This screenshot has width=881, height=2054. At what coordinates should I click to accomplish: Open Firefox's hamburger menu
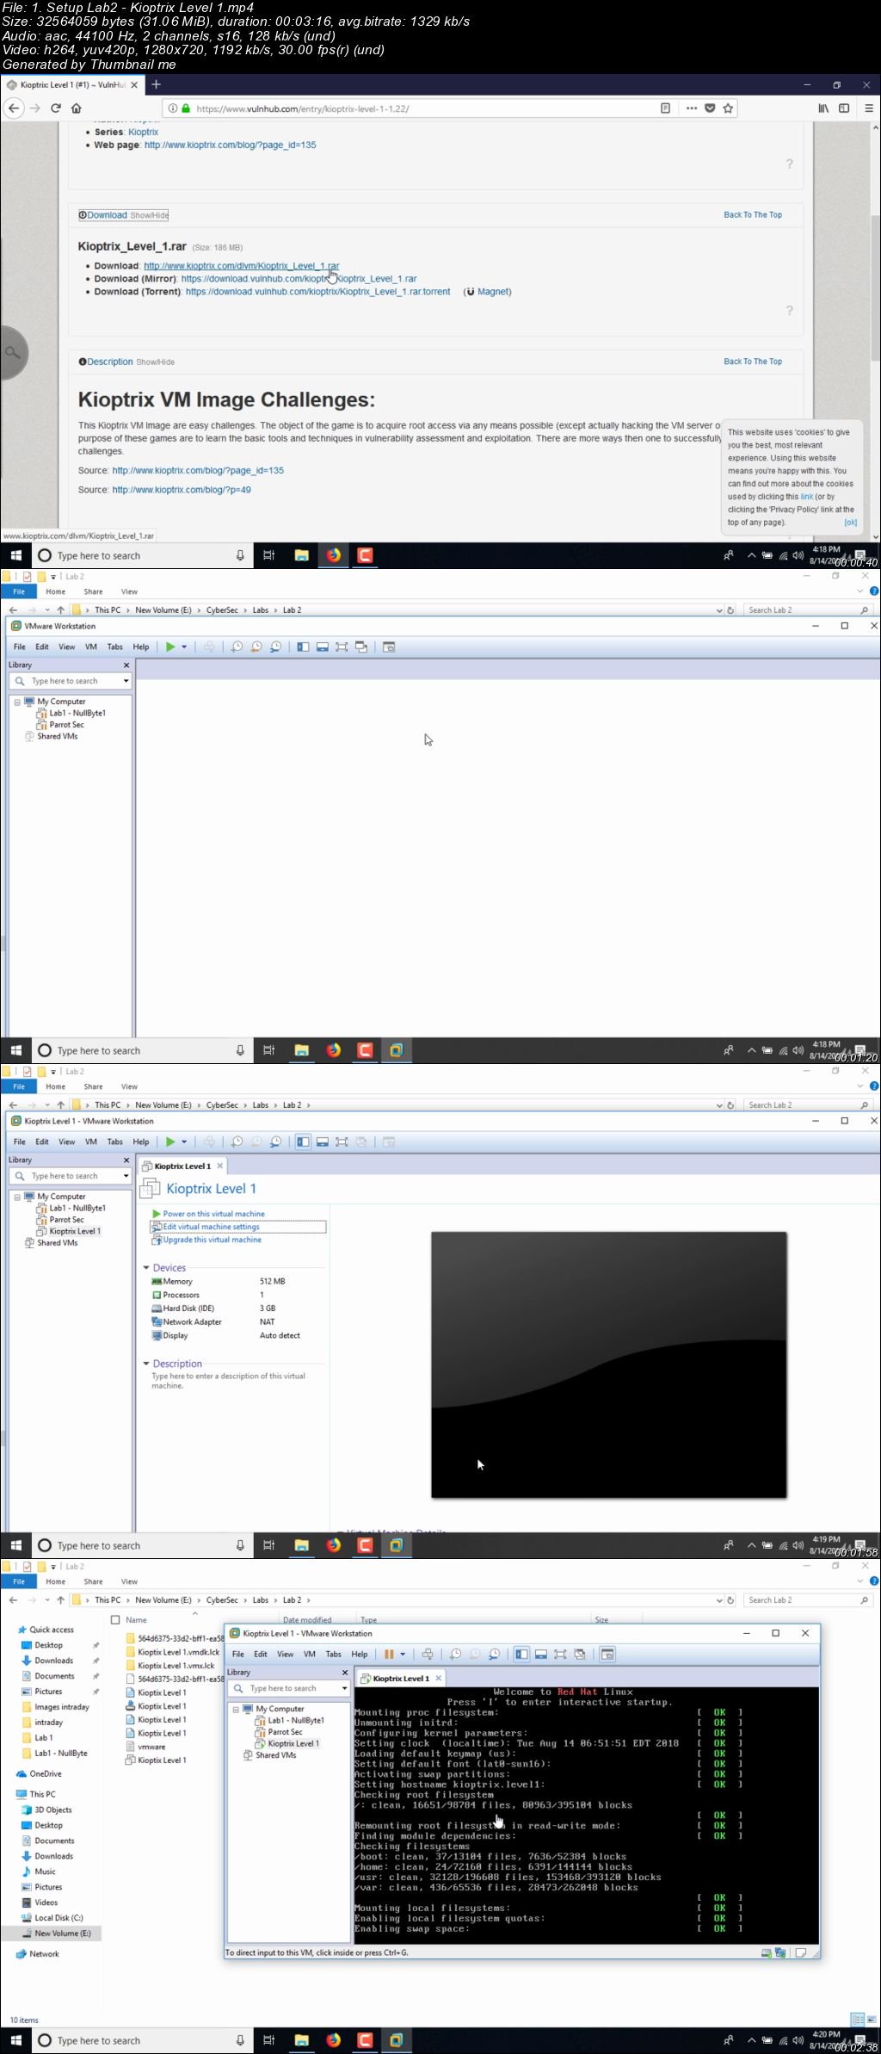pyautogui.click(x=869, y=108)
